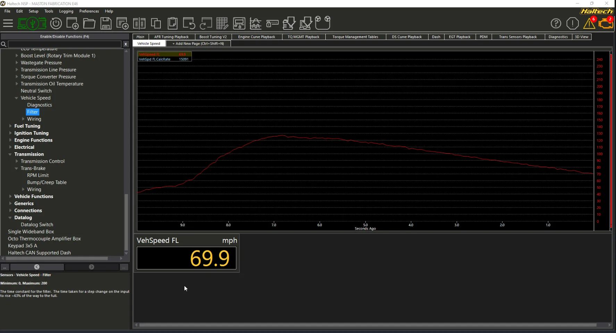Click the circled exclamation info icon
Screen dimensions: 616x333
point(573,24)
